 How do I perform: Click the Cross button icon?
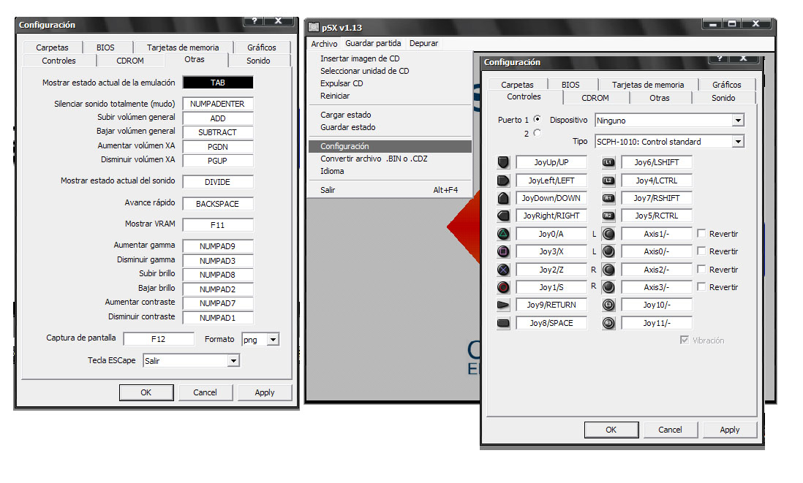click(503, 270)
